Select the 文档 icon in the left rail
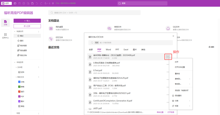Image resolution: width=220 pixels, height=115 pixels. 6,23
